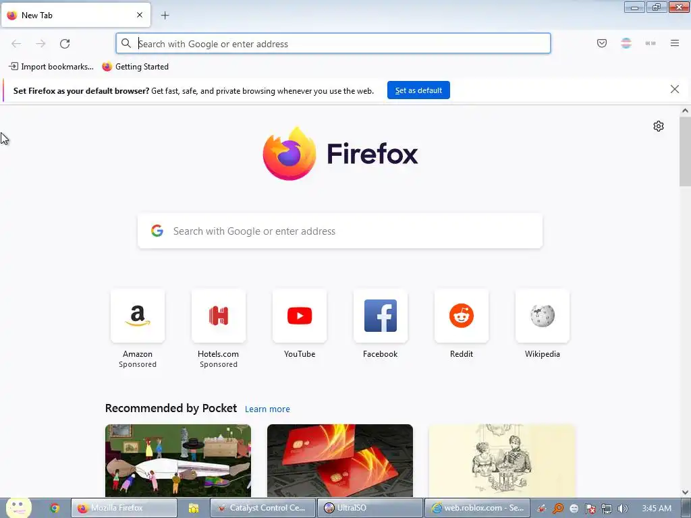The width and height of the screenshot is (691, 518).
Task: Open Import bookmarks from bookmarks toolbar
Action: click(x=51, y=67)
